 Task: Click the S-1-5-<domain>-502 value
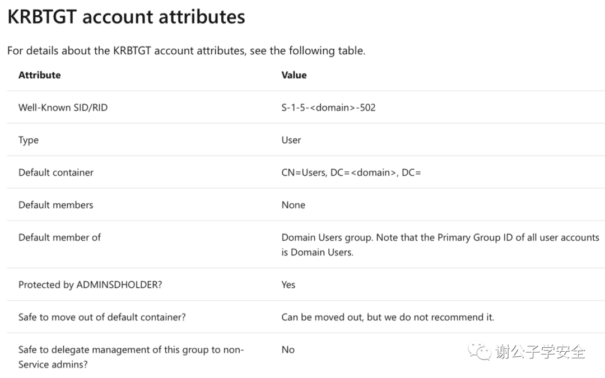(x=328, y=108)
